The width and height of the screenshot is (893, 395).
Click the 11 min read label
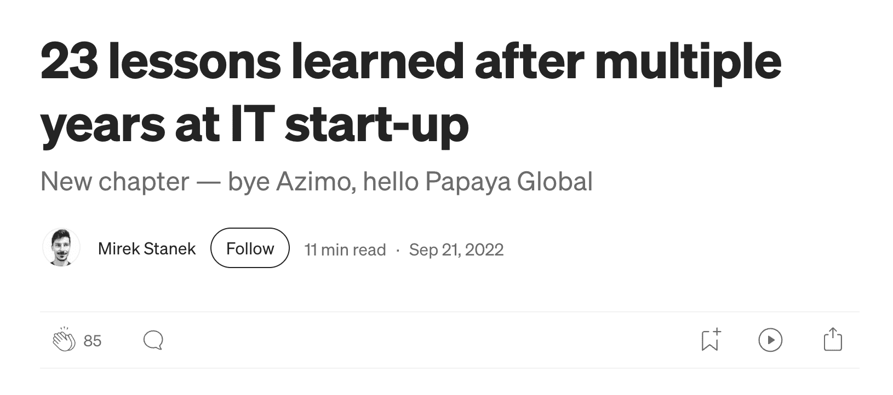pyautogui.click(x=345, y=249)
